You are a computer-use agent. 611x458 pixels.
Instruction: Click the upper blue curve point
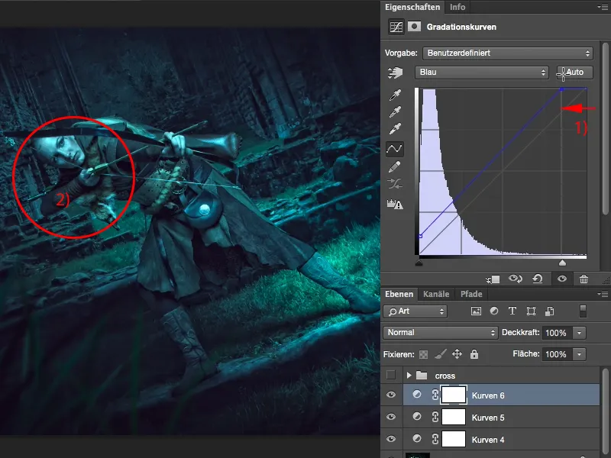[x=561, y=89]
